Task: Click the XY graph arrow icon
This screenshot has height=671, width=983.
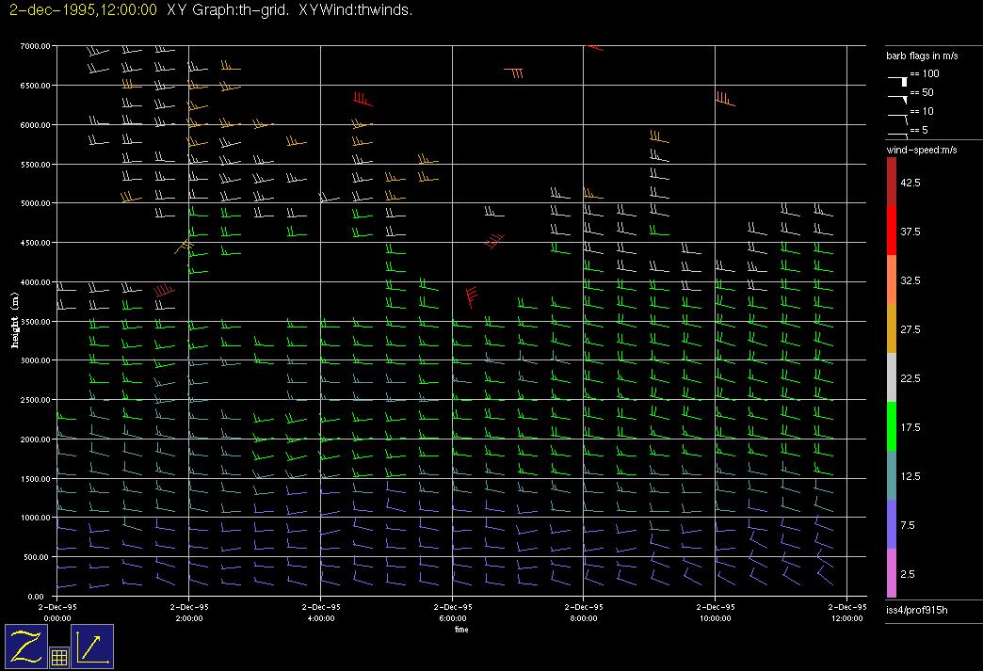Action: pos(92,647)
